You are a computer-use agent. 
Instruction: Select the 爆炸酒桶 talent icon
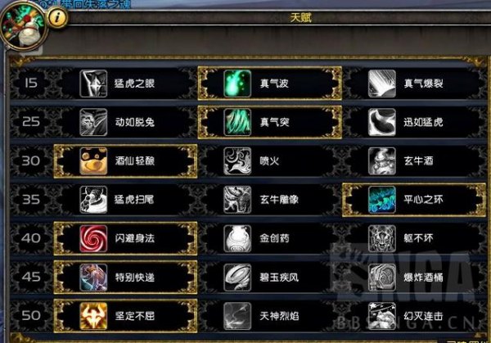381,278
